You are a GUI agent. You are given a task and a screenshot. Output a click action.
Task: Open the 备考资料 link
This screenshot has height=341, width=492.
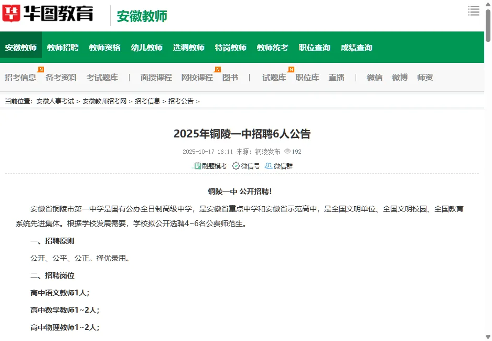click(x=62, y=77)
